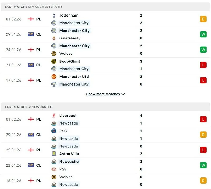Open the Bodo/Glimt club crest
This screenshot has width=211, height=189.
pyautogui.click(x=54, y=61)
